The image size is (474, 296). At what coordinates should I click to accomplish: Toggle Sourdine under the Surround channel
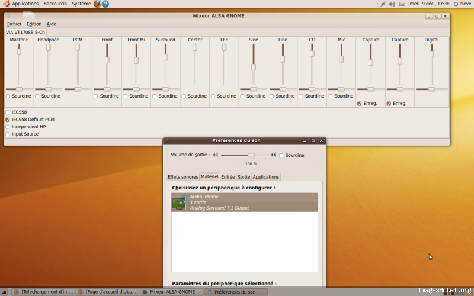click(155, 96)
